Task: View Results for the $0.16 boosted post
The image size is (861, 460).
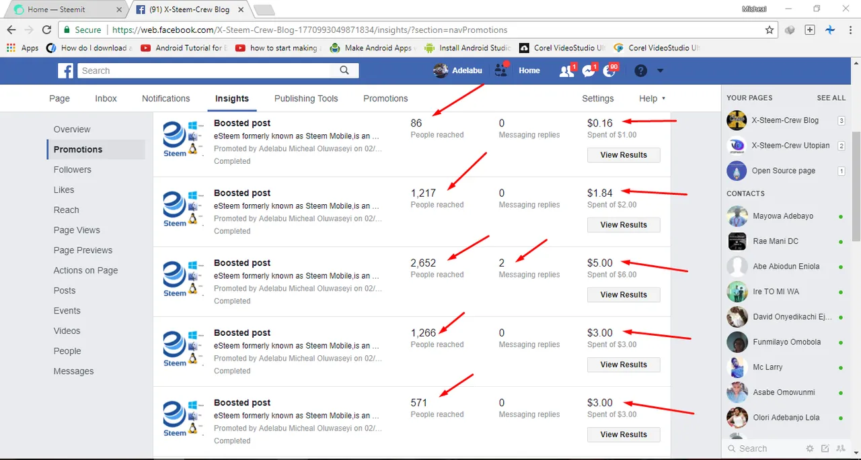Action: [x=624, y=155]
